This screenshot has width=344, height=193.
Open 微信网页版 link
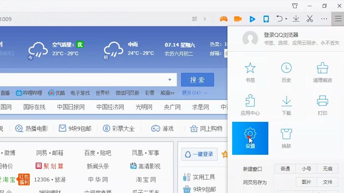(127, 93)
